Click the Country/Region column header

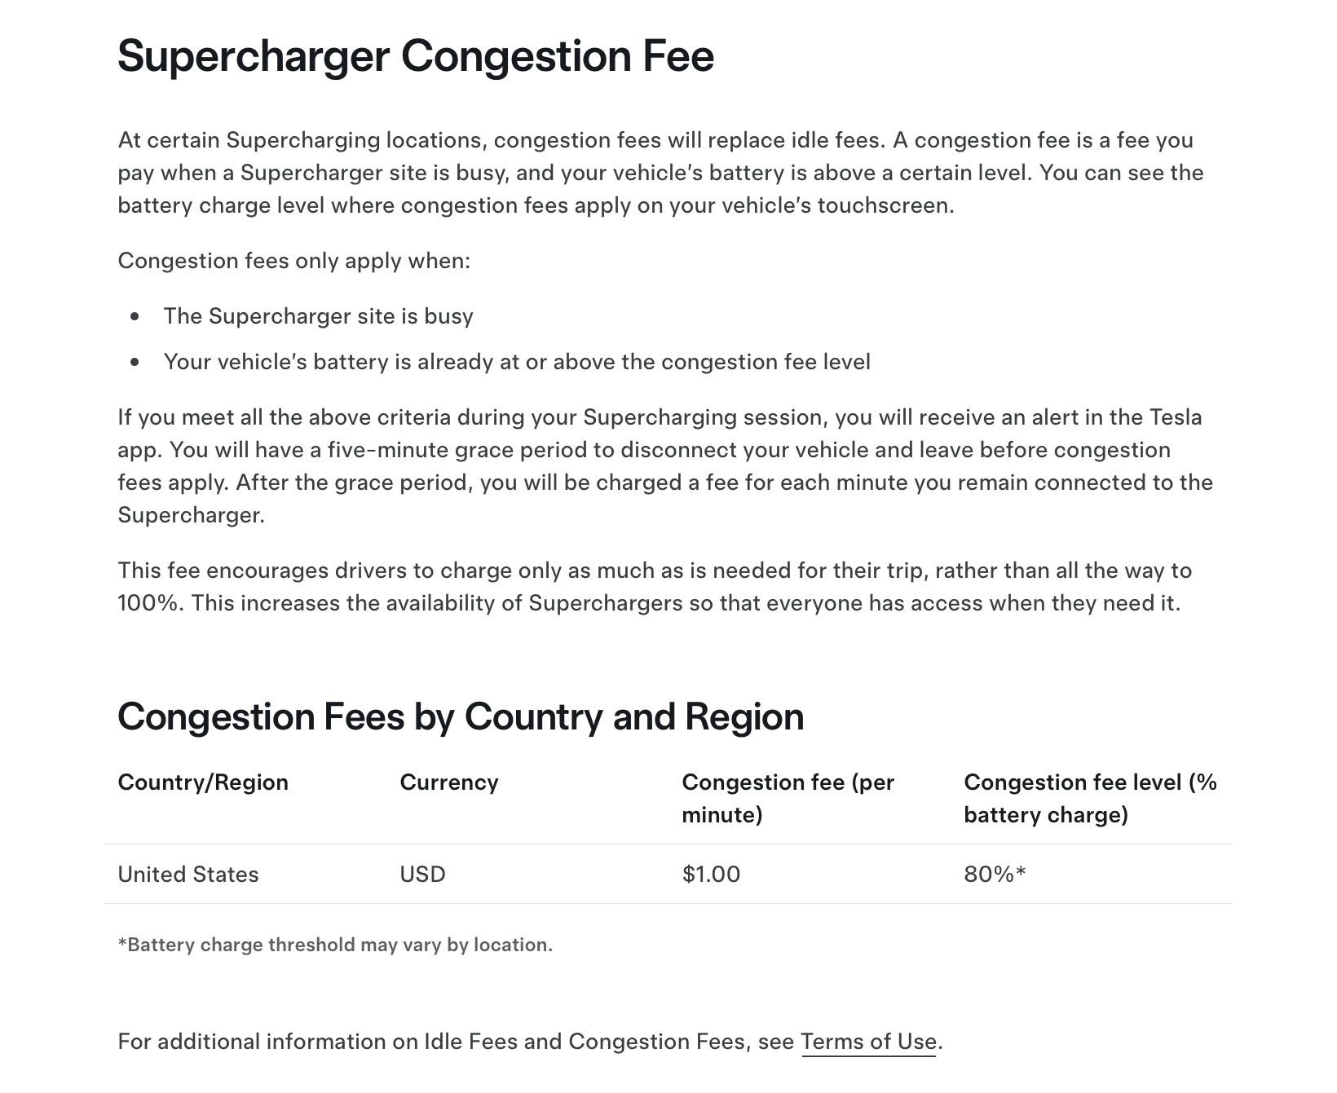pos(203,782)
